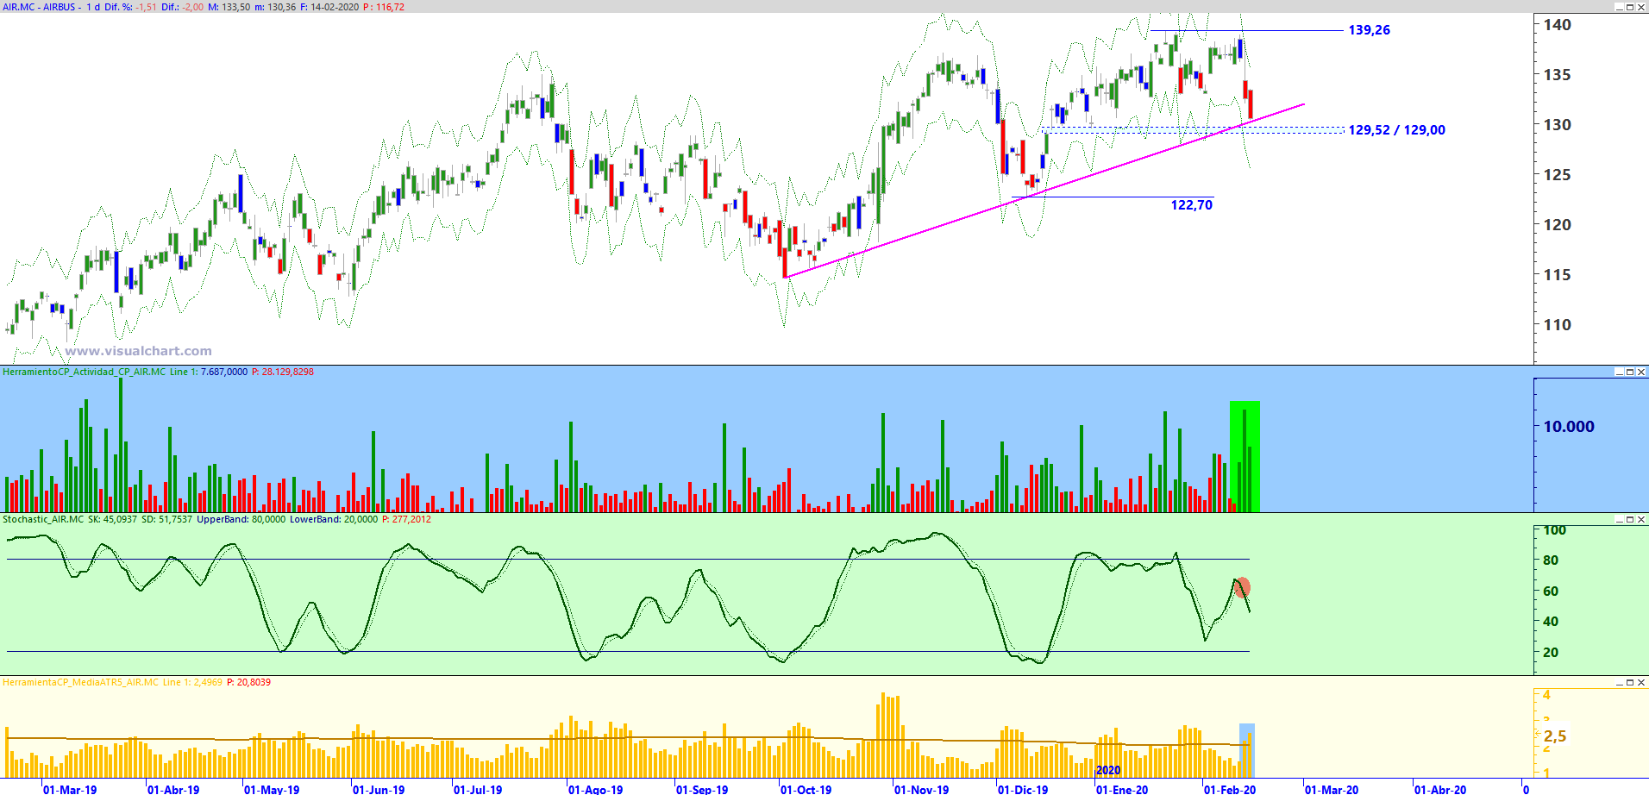Close the MediaATR5 indicator pane
The width and height of the screenshot is (1649, 795).
(x=1641, y=682)
